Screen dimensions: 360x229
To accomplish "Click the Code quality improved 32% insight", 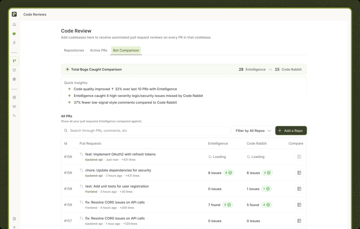I will pyautogui.click(x=125, y=89).
